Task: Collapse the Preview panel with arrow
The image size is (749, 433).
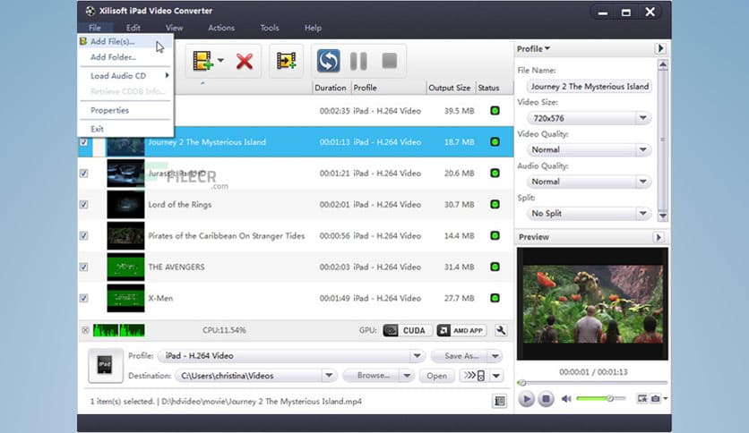Action: pos(659,237)
